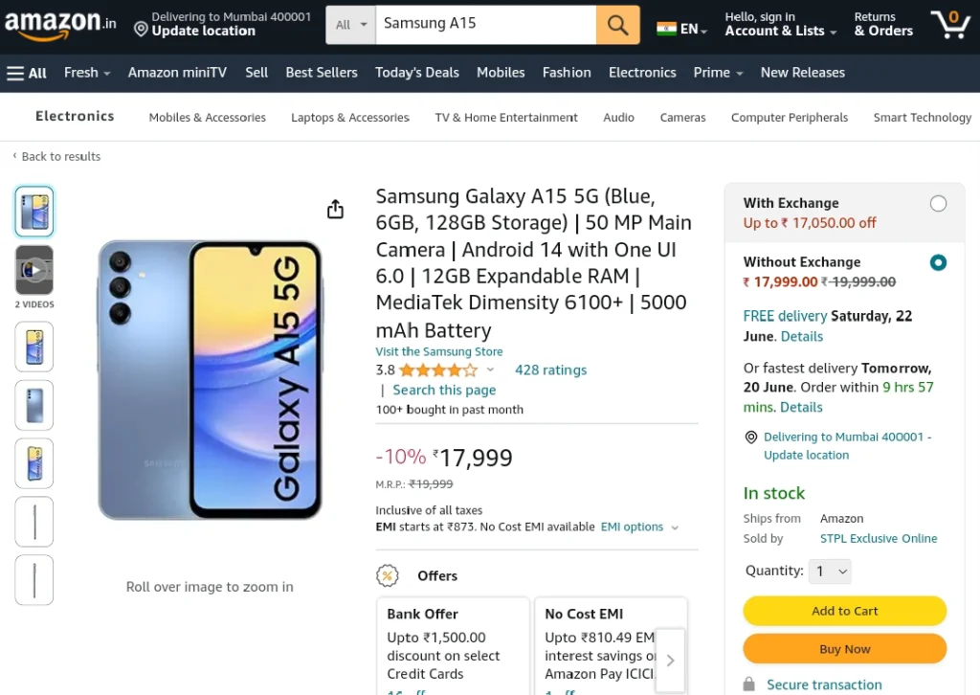Open the shopping cart icon
Image resolution: width=980 pixels, height=695 pixels.
(x=950, y=24)
